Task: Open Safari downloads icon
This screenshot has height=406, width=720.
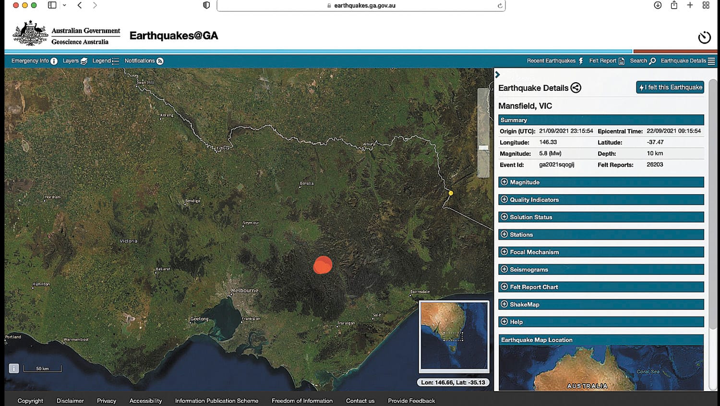Action: [x=658, y=5]
